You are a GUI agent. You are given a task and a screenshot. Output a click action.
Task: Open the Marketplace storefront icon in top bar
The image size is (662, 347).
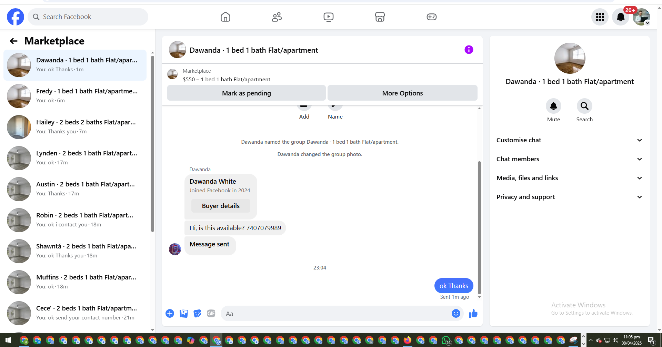[x=380, y=17]
